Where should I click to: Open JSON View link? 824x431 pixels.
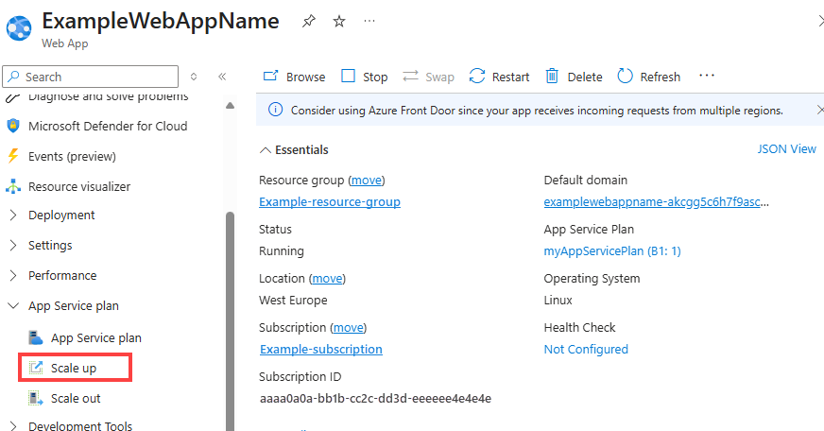click(x=786, y=148)
